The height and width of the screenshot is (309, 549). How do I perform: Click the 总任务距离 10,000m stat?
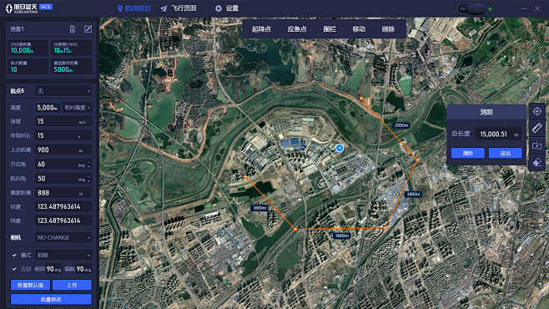[x=28, y=48]
